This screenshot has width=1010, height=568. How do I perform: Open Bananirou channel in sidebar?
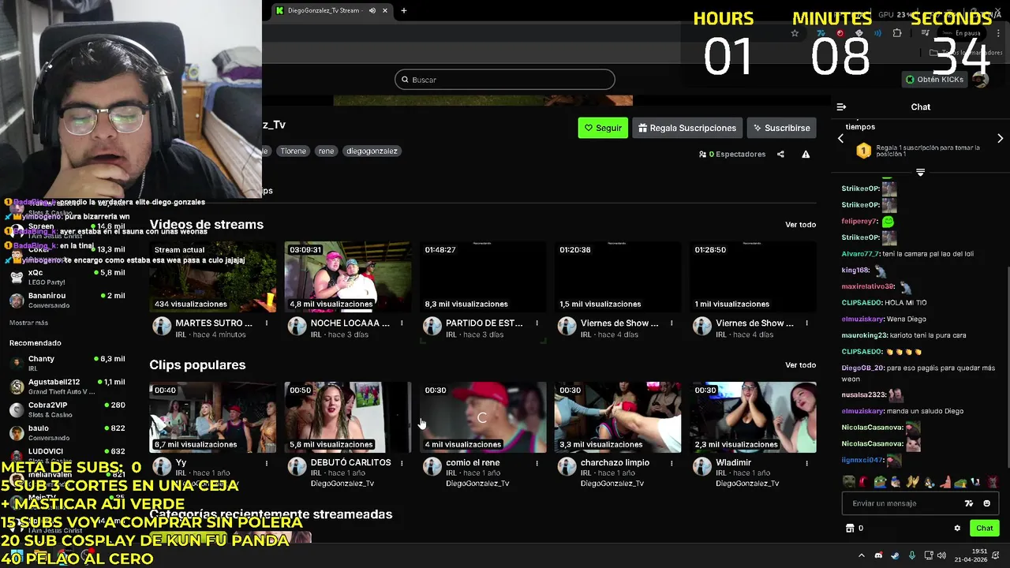(x=67, y=300)
